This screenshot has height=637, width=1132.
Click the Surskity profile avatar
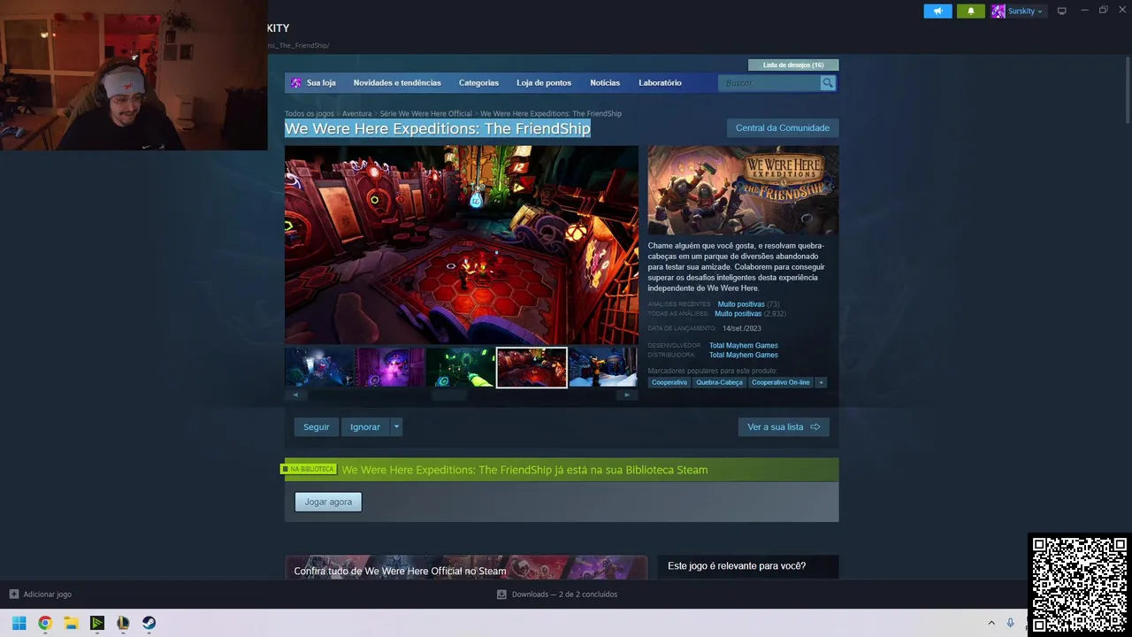(x=998, y=11)
